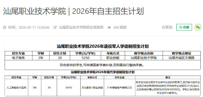Click the timestamp 2026-05-11 13:36:46
The image size is (203, 97).
coord(34,27)
